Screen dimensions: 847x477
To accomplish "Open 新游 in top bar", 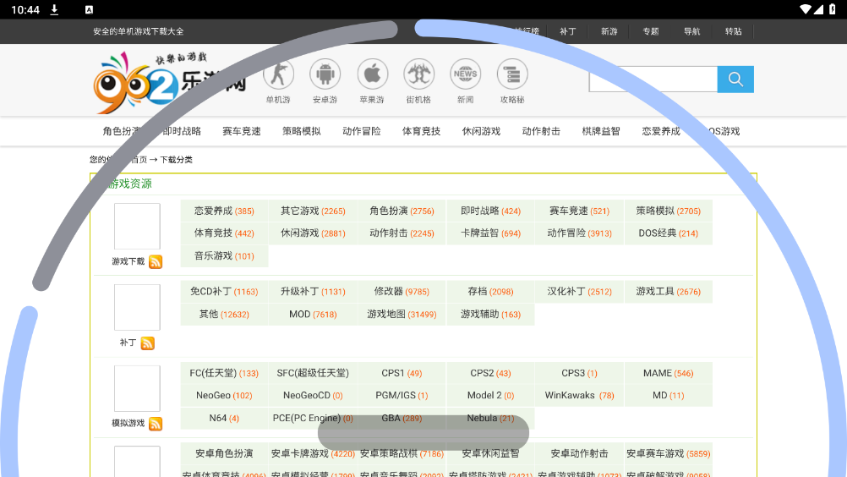I will pyautogui.click(x=609, y=31).
